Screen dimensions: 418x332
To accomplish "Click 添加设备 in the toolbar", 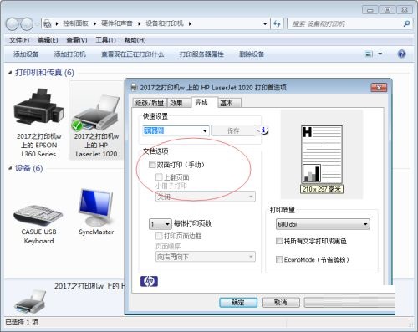I will coord(26,54).
